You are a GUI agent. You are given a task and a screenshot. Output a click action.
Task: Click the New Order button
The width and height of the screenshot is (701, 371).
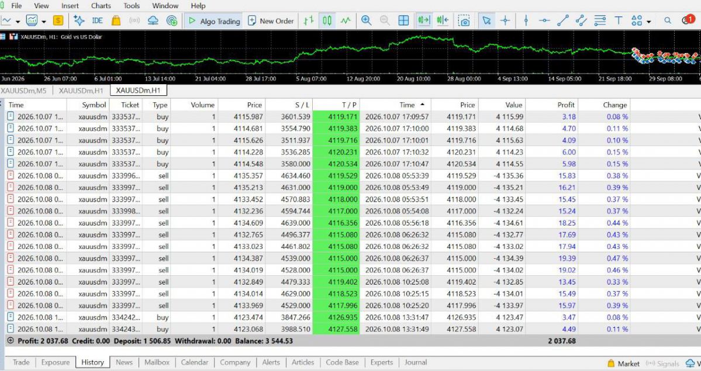tap(271, 21)
